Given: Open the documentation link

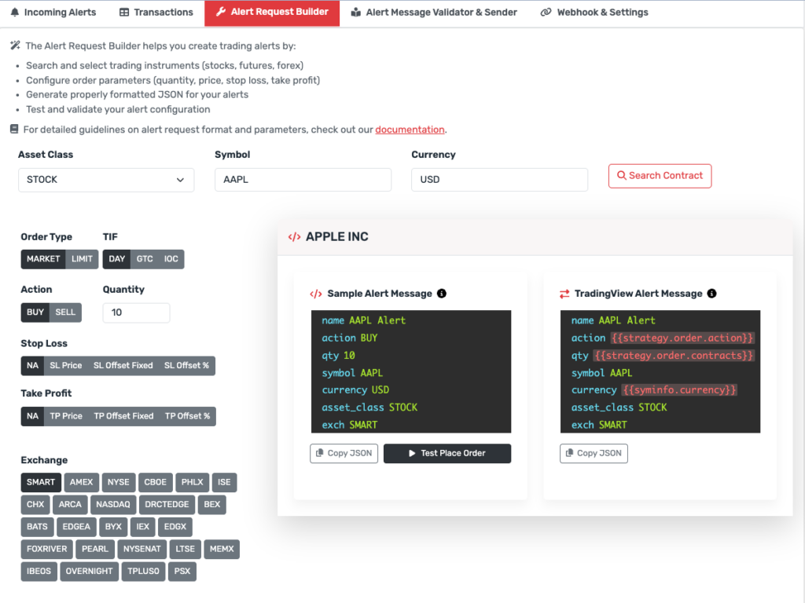Looking at the screenshot, I should [x=410, y=130].
